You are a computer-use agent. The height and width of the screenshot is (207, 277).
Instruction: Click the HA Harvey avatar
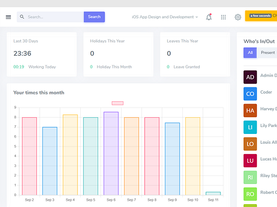(x=250, y=110)
